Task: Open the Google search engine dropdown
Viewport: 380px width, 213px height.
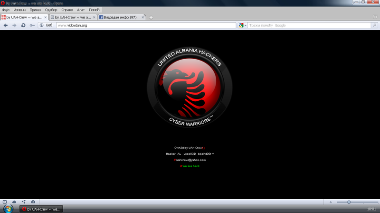Action: click(x=243, y=26)
